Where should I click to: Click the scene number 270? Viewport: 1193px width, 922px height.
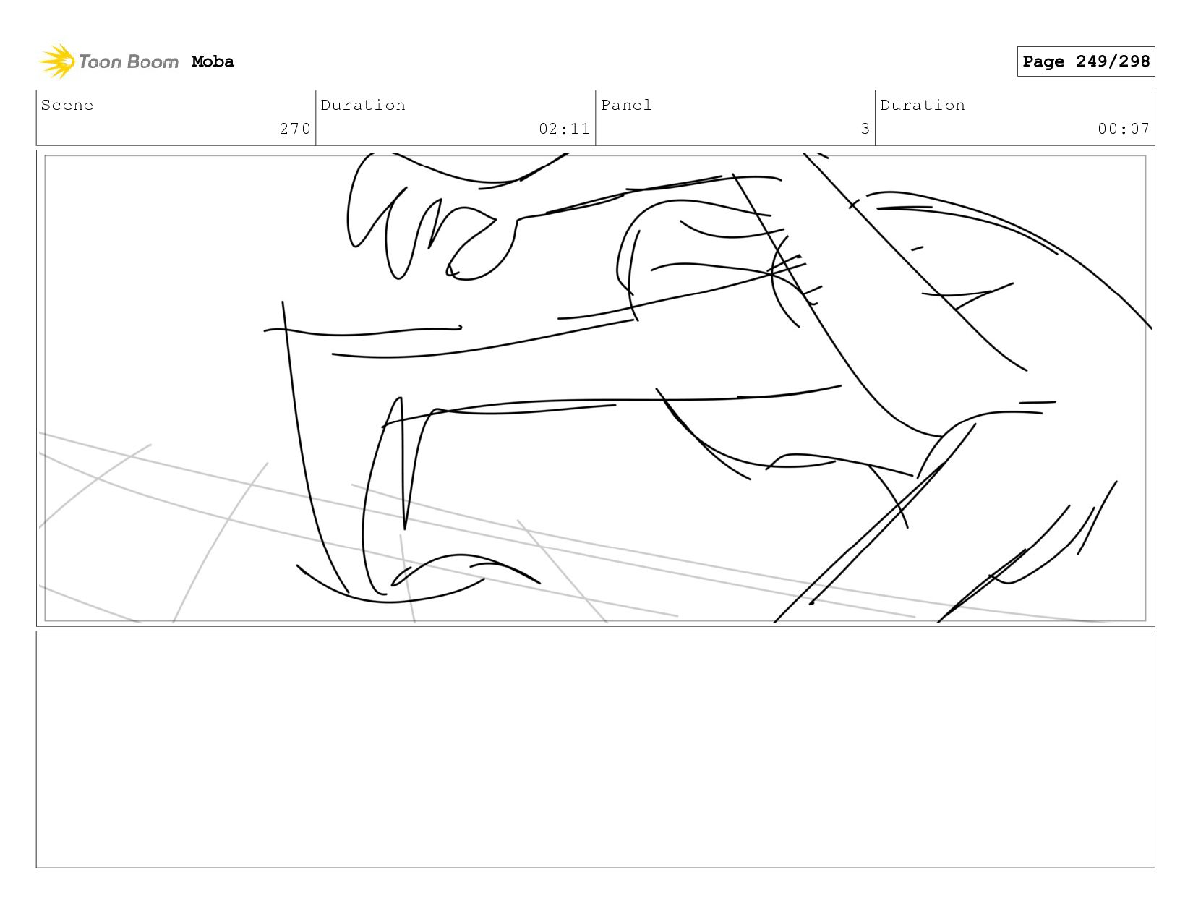[x=295, y=129]
